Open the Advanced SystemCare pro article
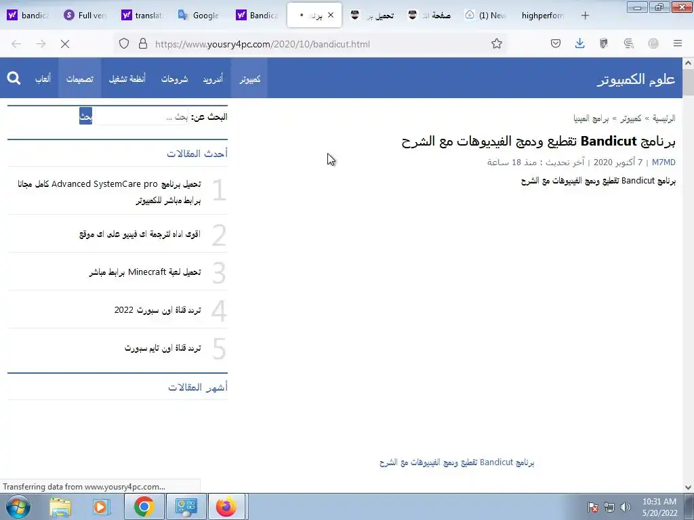This screenshot has width=694, height=520. (109, 192)
